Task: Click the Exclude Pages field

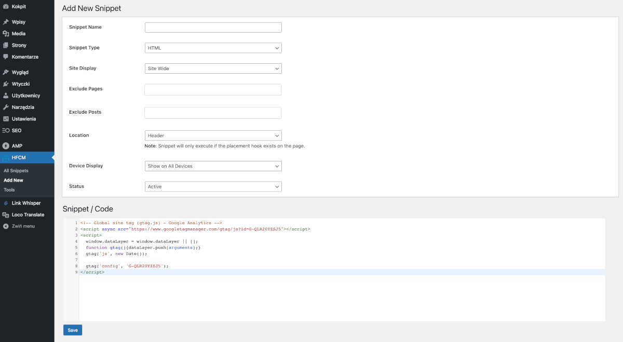Action: 213,89
